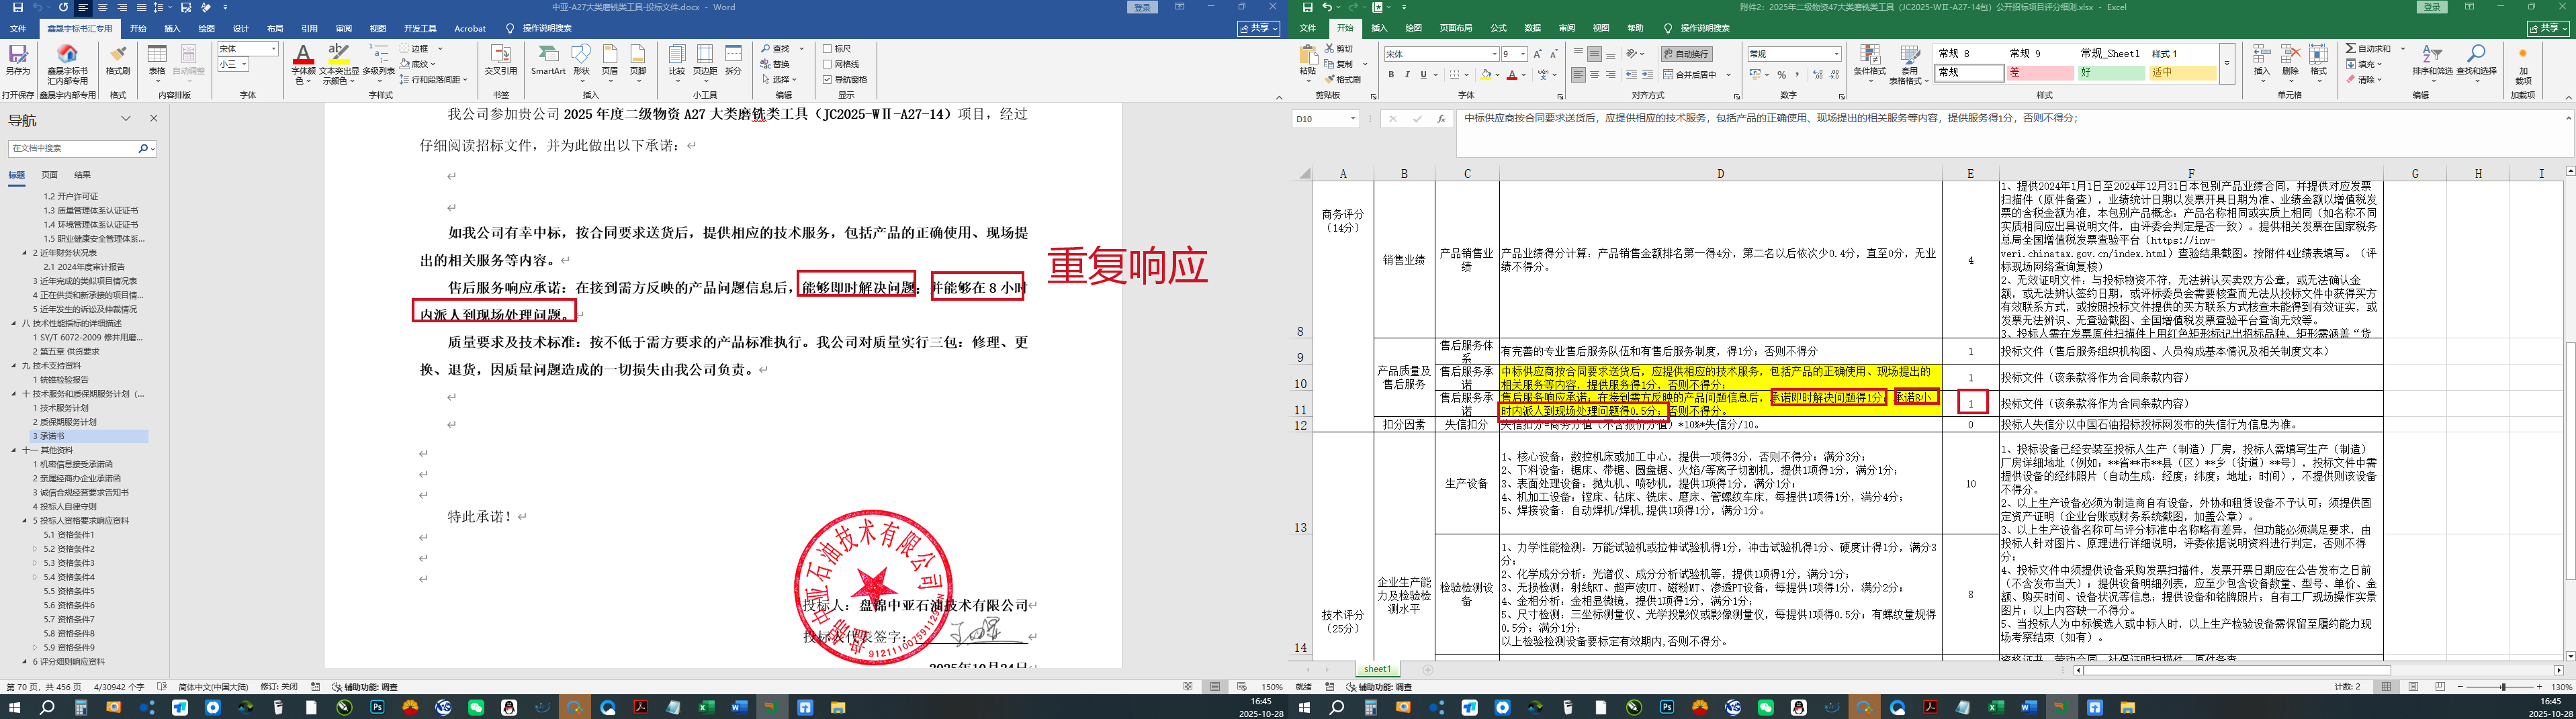
Task: Apply the 差 red cell style in Excel
Action: tap(2040, 73)
